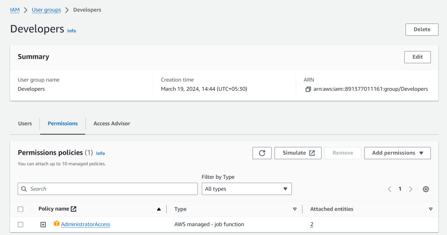447x235 pixels.
Task: Open the AdministratorAccess policy link
Action: point(86,225)
